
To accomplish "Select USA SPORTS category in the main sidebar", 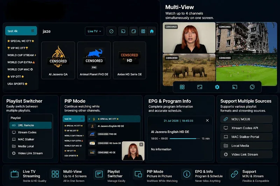I will point(17,84).
